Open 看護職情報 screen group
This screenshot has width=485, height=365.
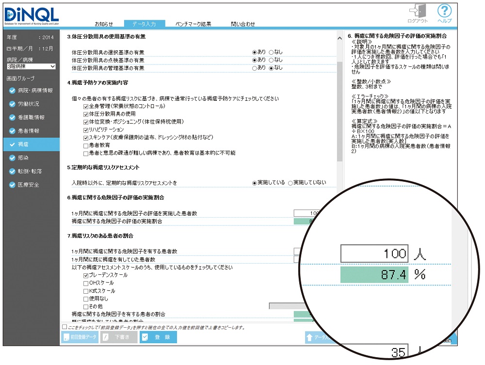pyautogui.click(x=31, y=117)
